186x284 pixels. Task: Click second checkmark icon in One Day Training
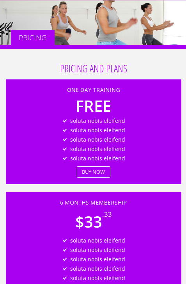point(65,130)
